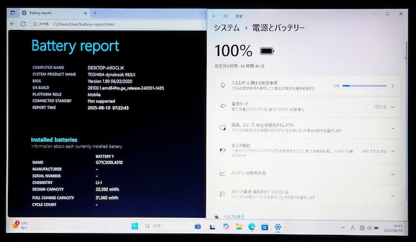The height and width of the screenshot is (242, 416).
Task: Click the battery tray icon
Action: [x=376, y=228]
